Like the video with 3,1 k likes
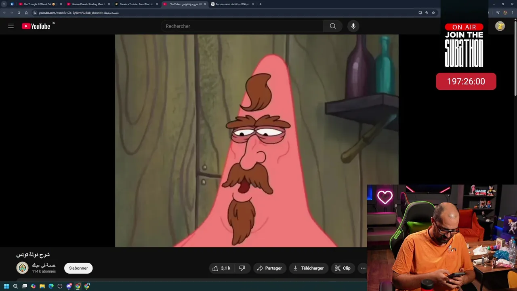The image size is (517, 291). [x=221, y=268]
